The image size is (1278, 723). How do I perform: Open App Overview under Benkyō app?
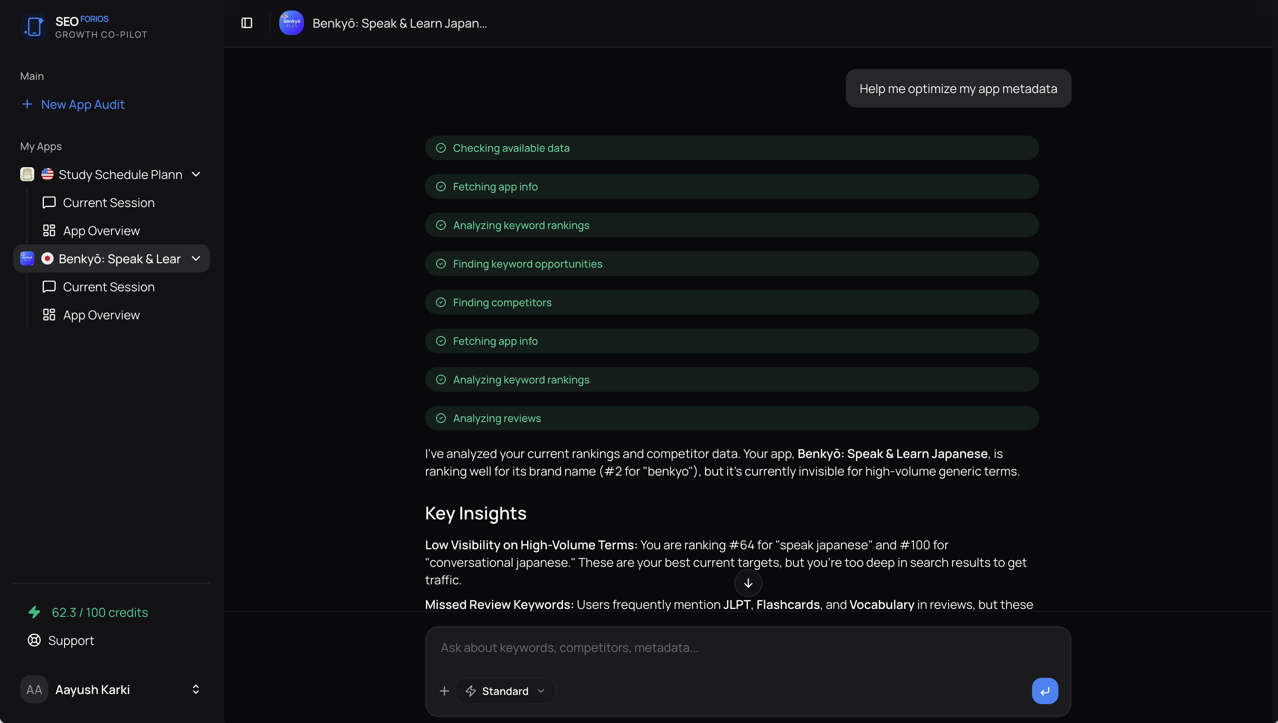click(x=101, y=315)
